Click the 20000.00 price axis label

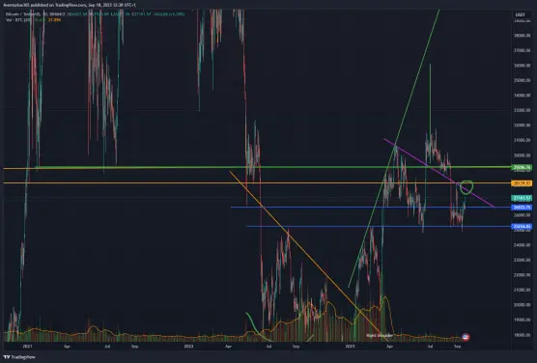point(523,304)
